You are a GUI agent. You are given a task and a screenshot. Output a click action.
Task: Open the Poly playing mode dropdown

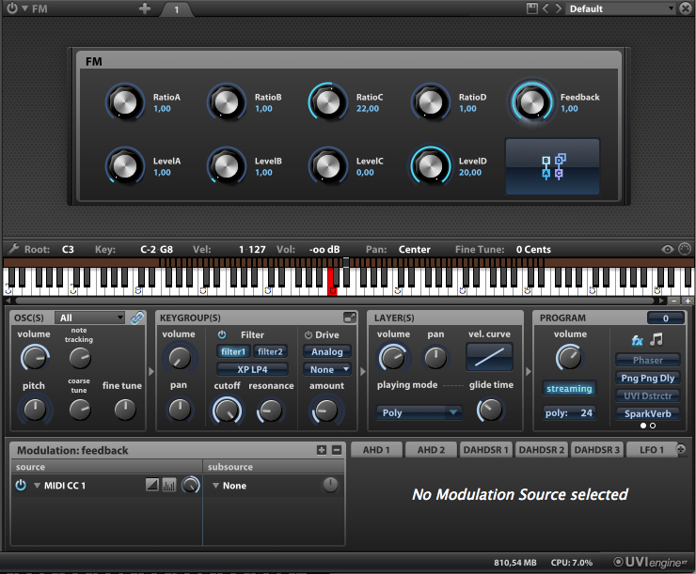419,412
